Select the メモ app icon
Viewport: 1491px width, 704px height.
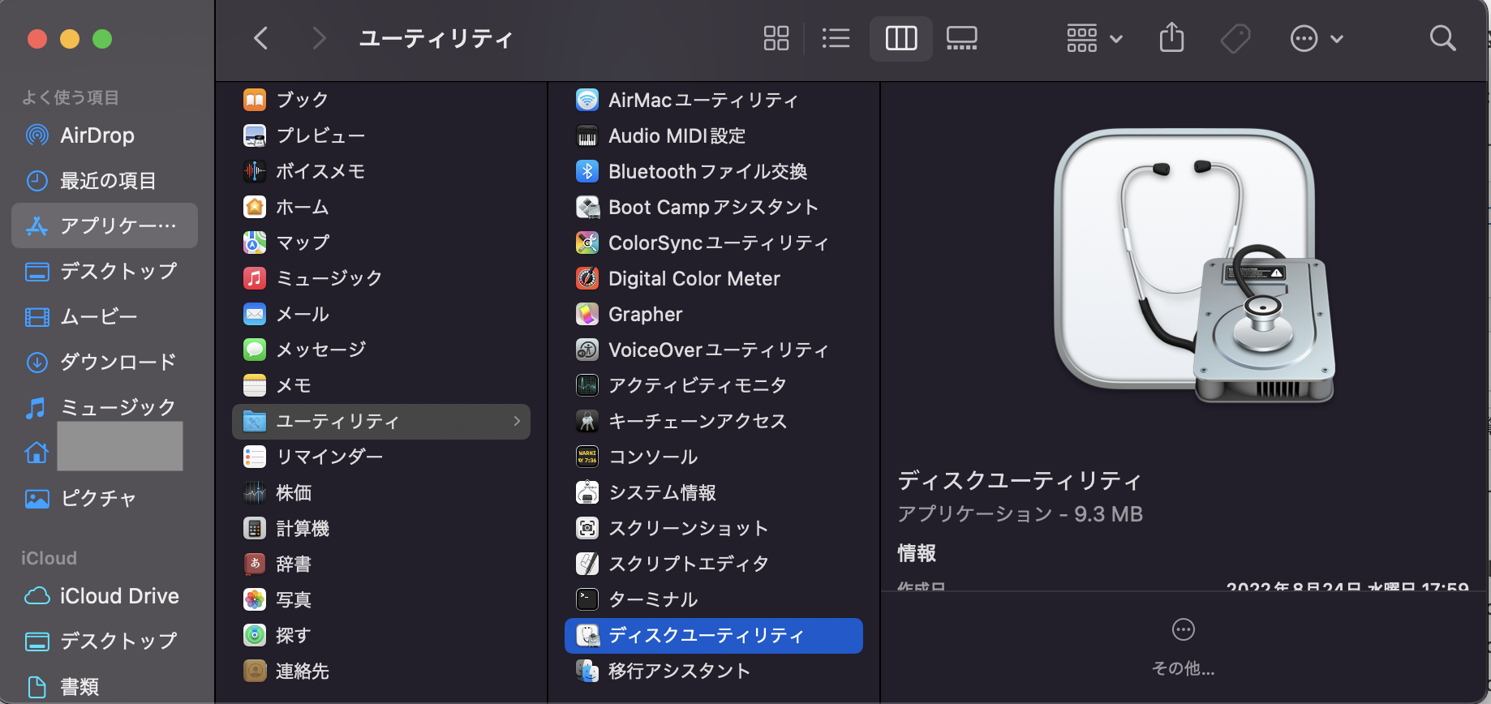255,385
